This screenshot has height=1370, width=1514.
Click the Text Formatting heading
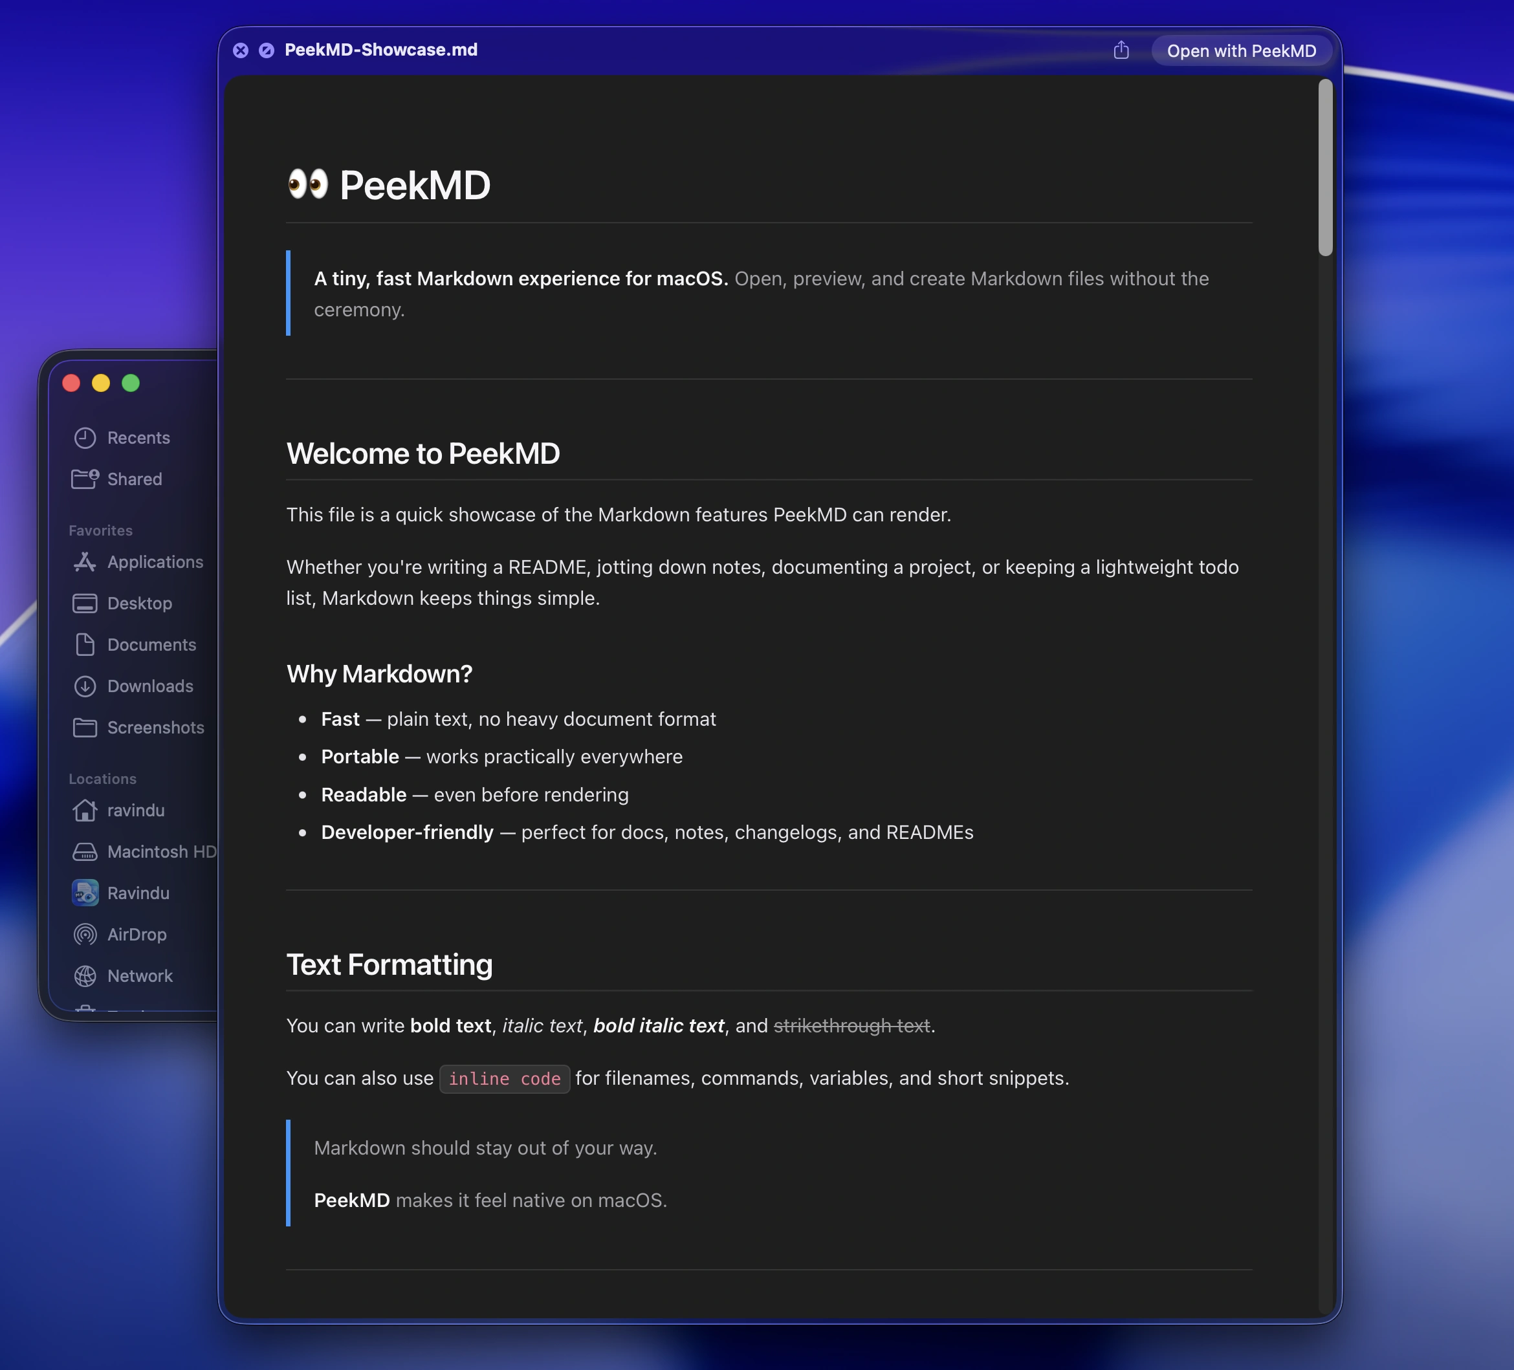pos(389,964)
